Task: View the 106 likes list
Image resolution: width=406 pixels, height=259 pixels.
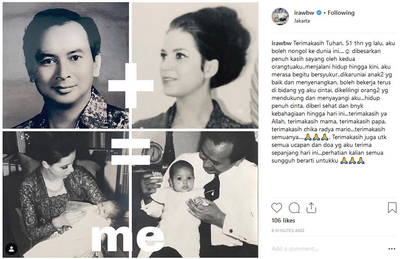Action: click(283, 220)
